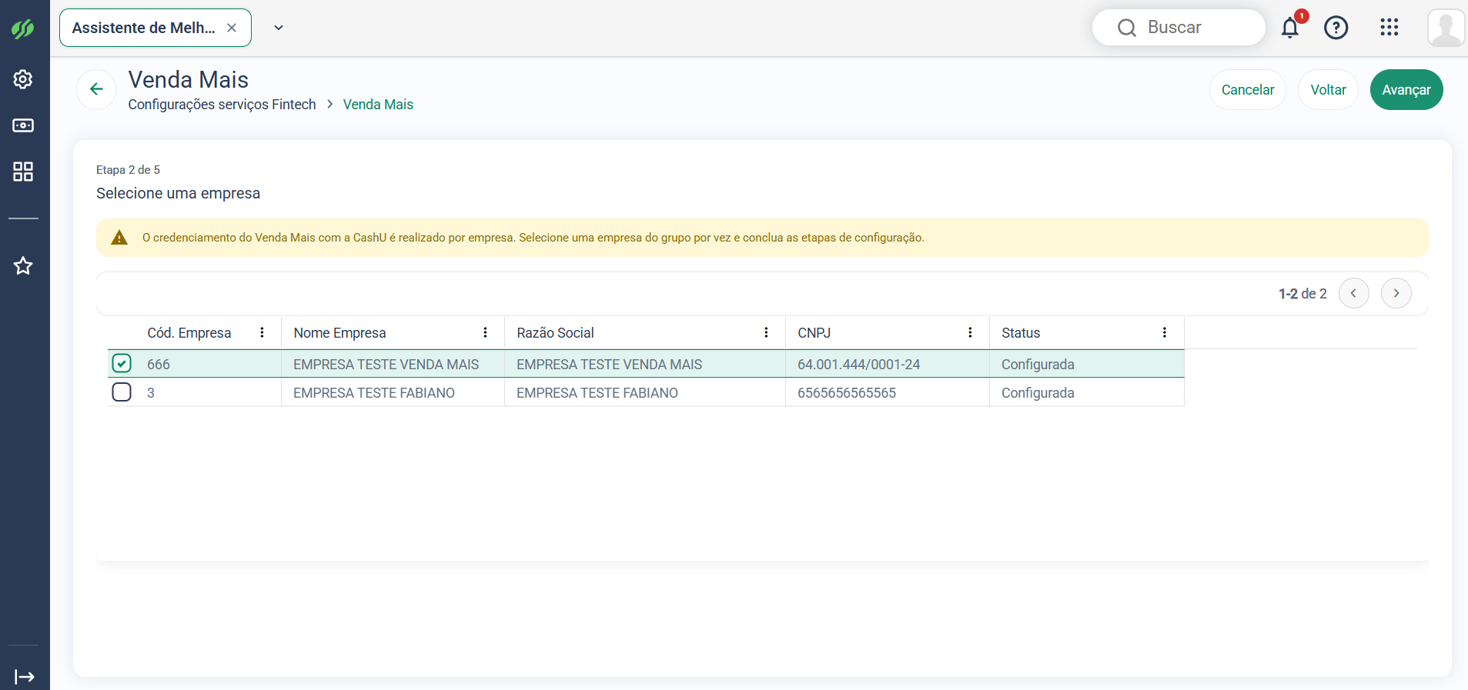The width and height of the screenshot is (1468, 690).
Task: Go to previous table page
Action: pyautogui.click(x=1353, y=293)
